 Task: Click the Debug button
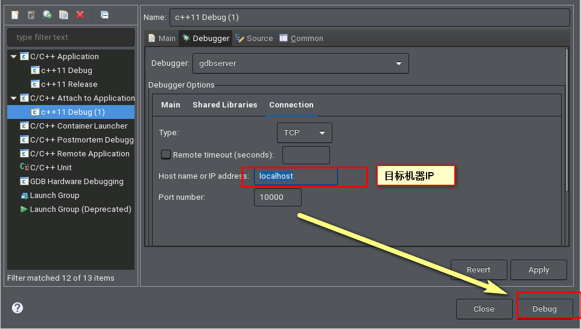[544, 308]
